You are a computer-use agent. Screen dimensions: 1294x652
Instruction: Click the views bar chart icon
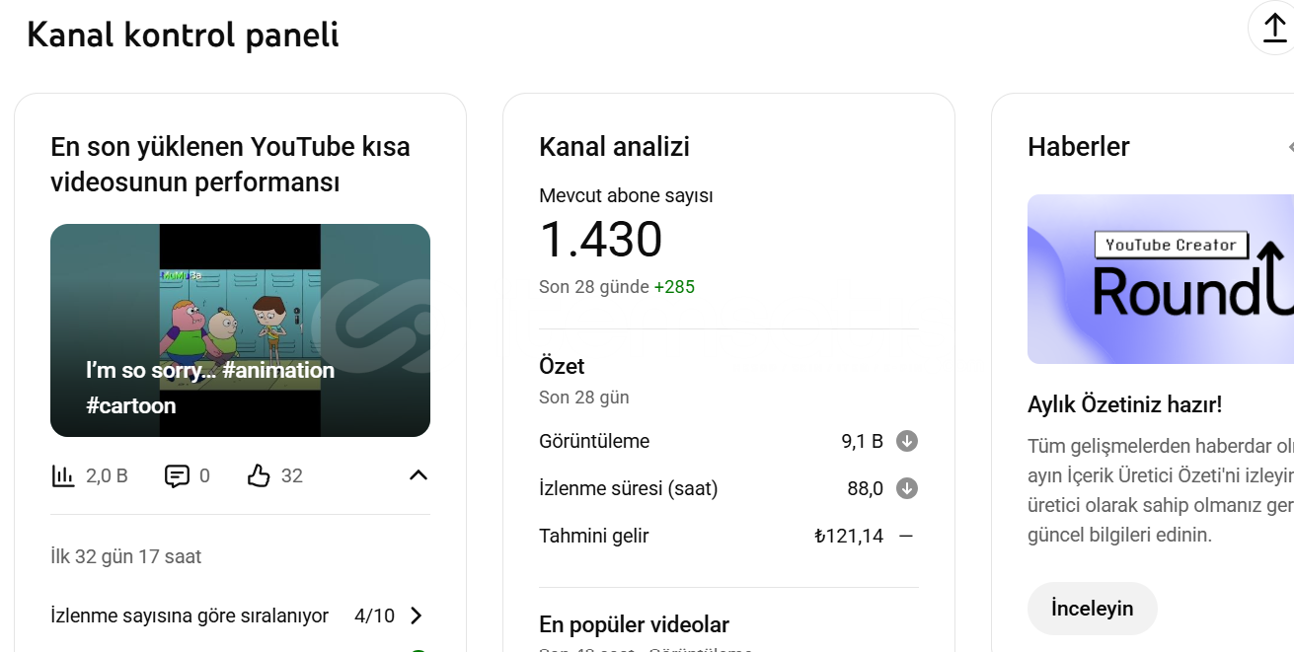tap(63, 476)
